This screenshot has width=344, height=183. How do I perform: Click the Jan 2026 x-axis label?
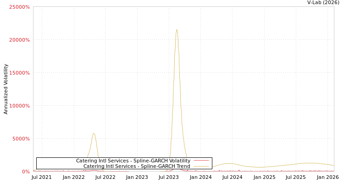click(328, 177)
